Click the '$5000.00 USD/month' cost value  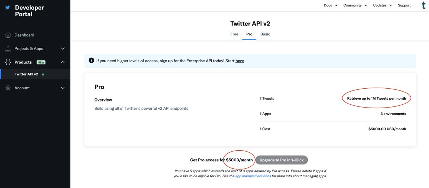387,129
